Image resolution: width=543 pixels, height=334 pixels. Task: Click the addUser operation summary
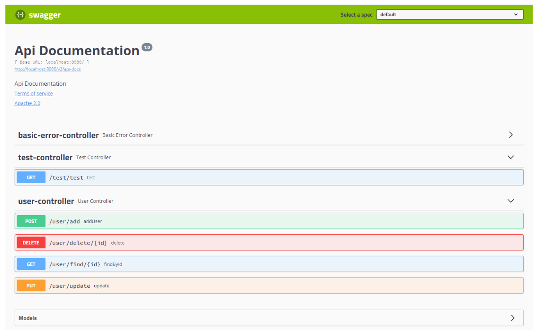tap(93, 221)
